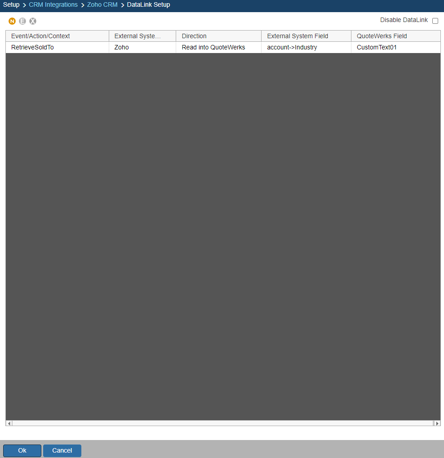
Task: Click the External System Field column header
Action: [x=306, y=36]
